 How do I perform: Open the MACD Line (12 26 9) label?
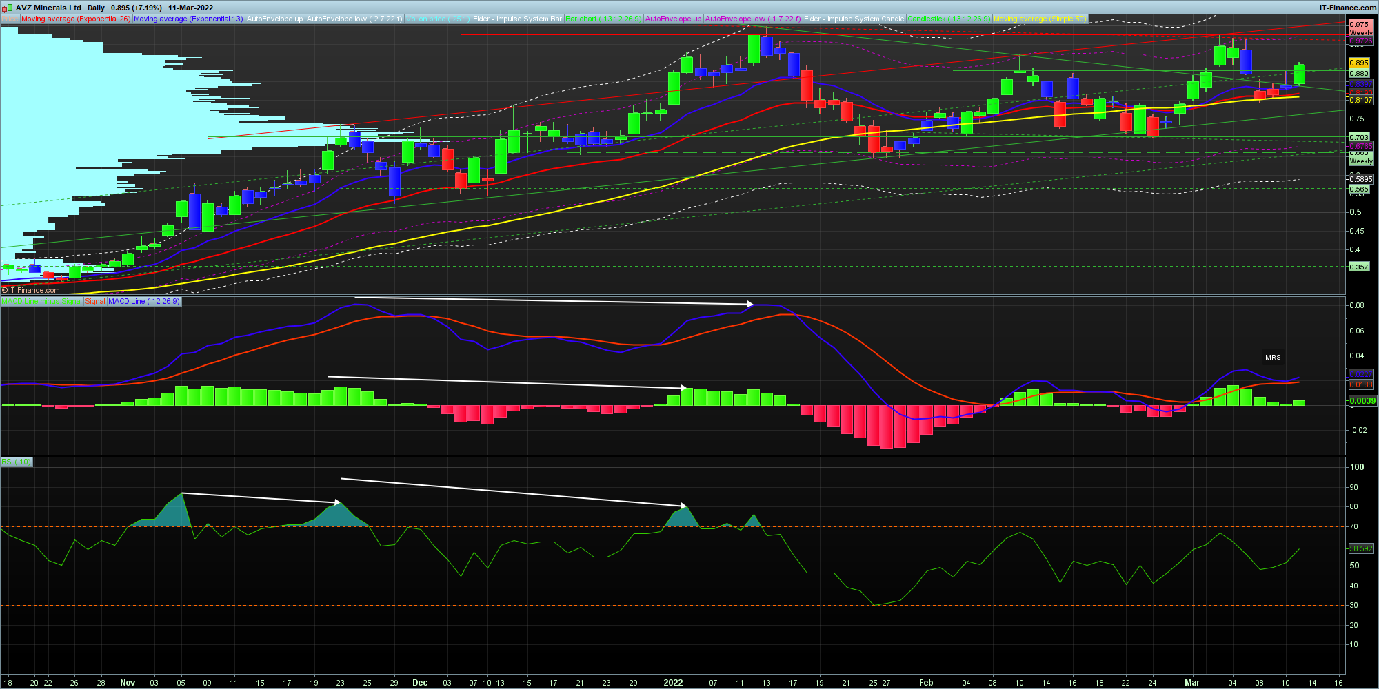144,301
